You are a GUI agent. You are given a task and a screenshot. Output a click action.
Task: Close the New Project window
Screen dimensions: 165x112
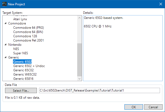161,4
